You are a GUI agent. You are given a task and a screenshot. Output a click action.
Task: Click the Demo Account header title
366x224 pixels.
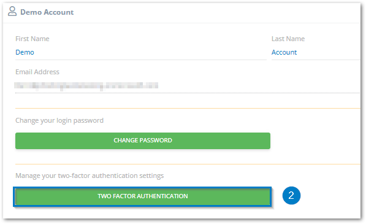point(47,12)
